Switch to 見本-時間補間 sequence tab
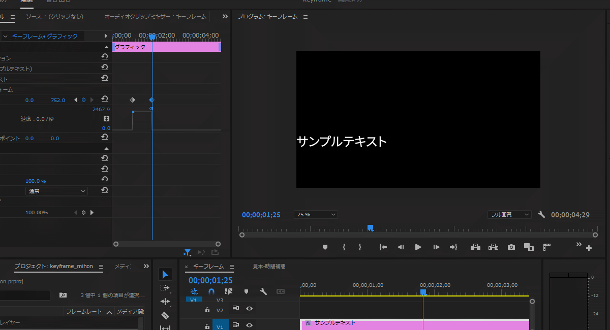Image resolution: width=610 pixels, height=330 pixels. (269, 267)
